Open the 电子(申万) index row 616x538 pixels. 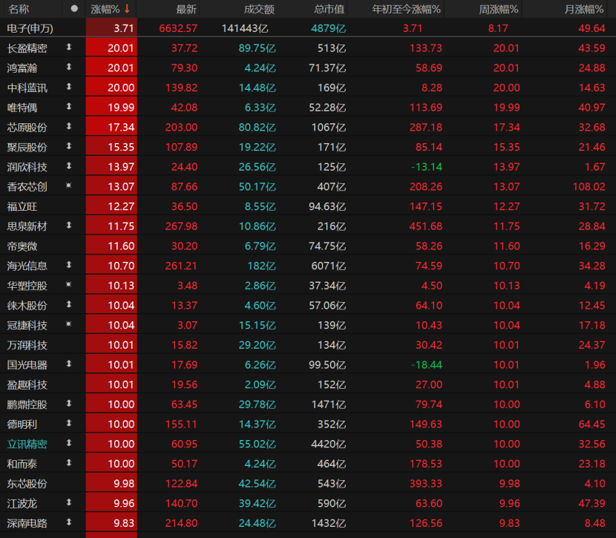pos(308,28)
